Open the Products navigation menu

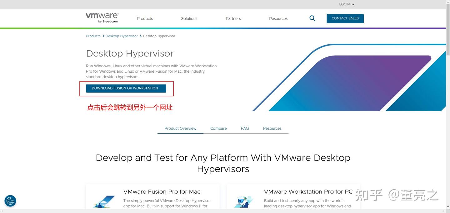point(145,18)
